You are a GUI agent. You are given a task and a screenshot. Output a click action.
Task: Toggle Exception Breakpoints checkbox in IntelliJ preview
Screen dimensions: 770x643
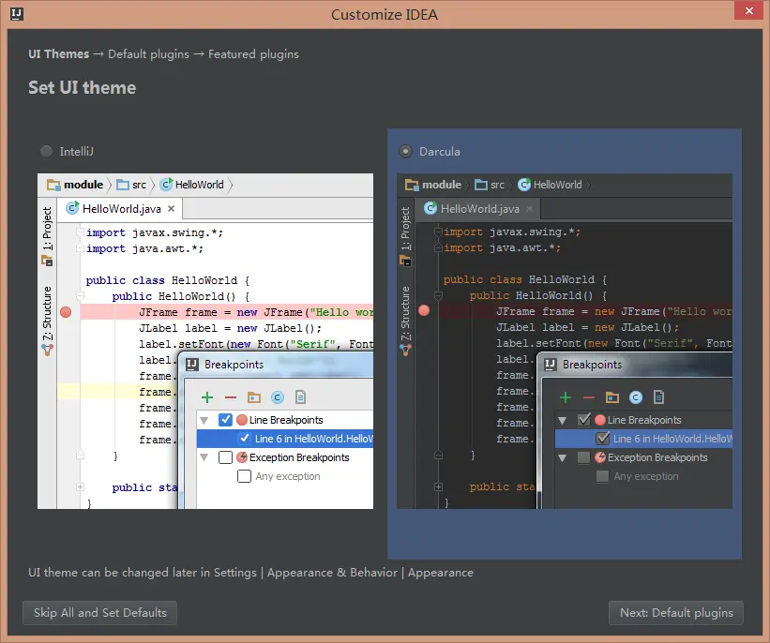225,457
